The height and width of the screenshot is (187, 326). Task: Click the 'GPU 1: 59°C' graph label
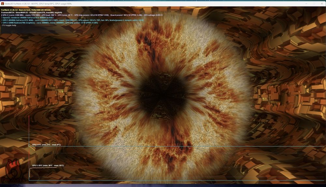pyautogui.click(x=48, y=166)
